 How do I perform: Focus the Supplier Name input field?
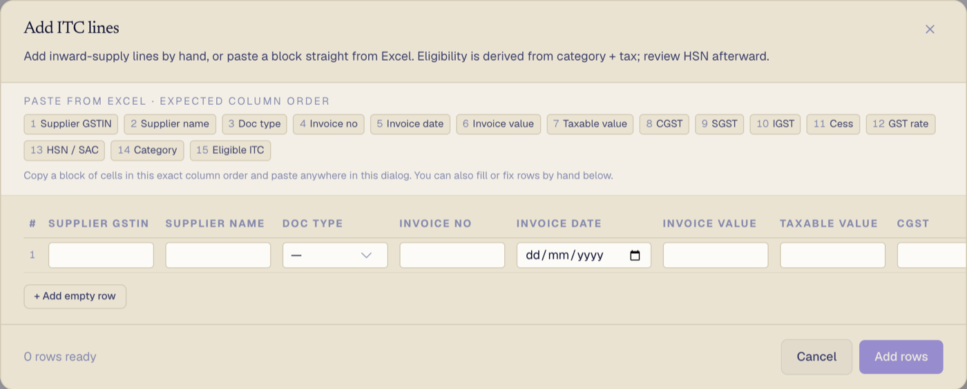tap(218, 255)
